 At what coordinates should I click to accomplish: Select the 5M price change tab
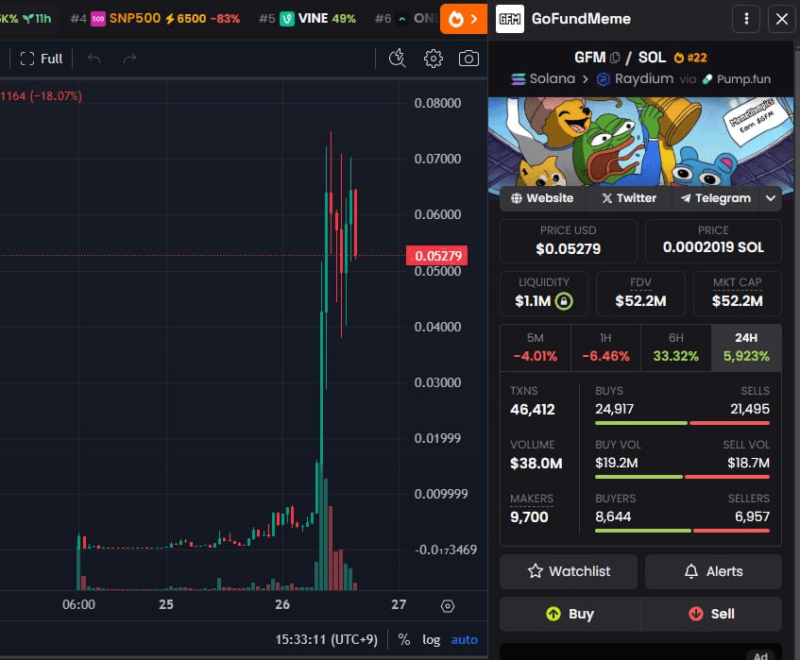tap(536, 347)
